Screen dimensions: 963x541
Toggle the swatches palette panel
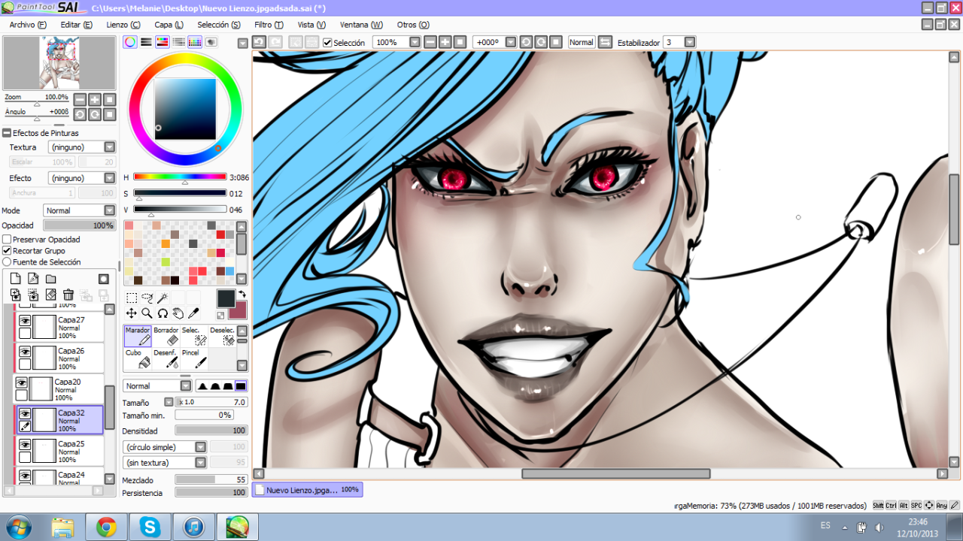pos(195,42)
